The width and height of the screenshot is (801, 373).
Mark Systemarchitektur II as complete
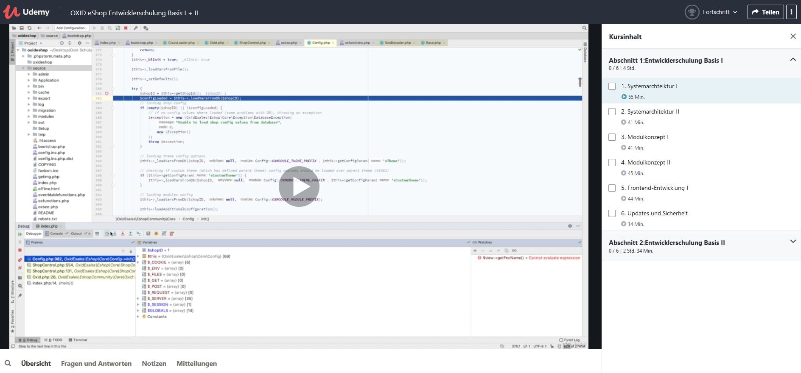[612, 112]
